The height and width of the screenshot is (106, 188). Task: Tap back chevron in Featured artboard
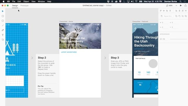click(x=135, y=29)
